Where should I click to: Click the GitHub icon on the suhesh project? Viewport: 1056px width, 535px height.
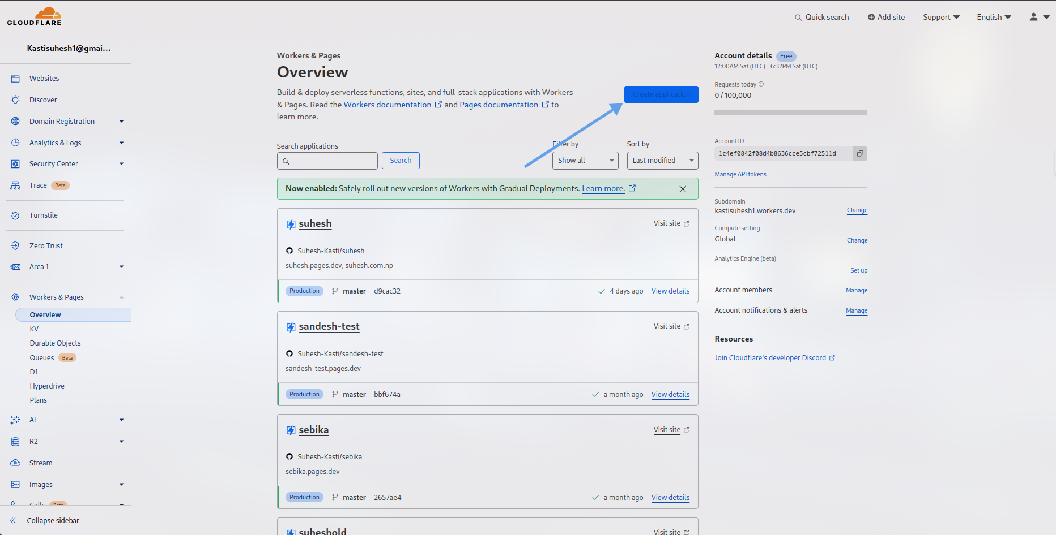pos(289,251)
